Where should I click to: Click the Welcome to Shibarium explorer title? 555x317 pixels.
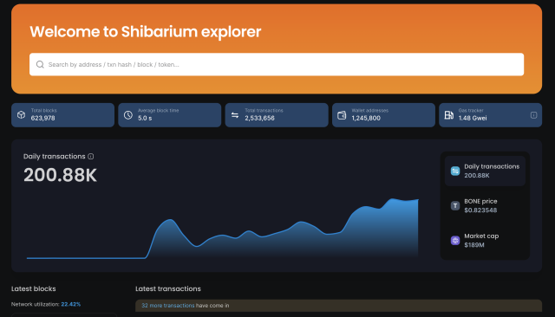click(x=146, y=32)
